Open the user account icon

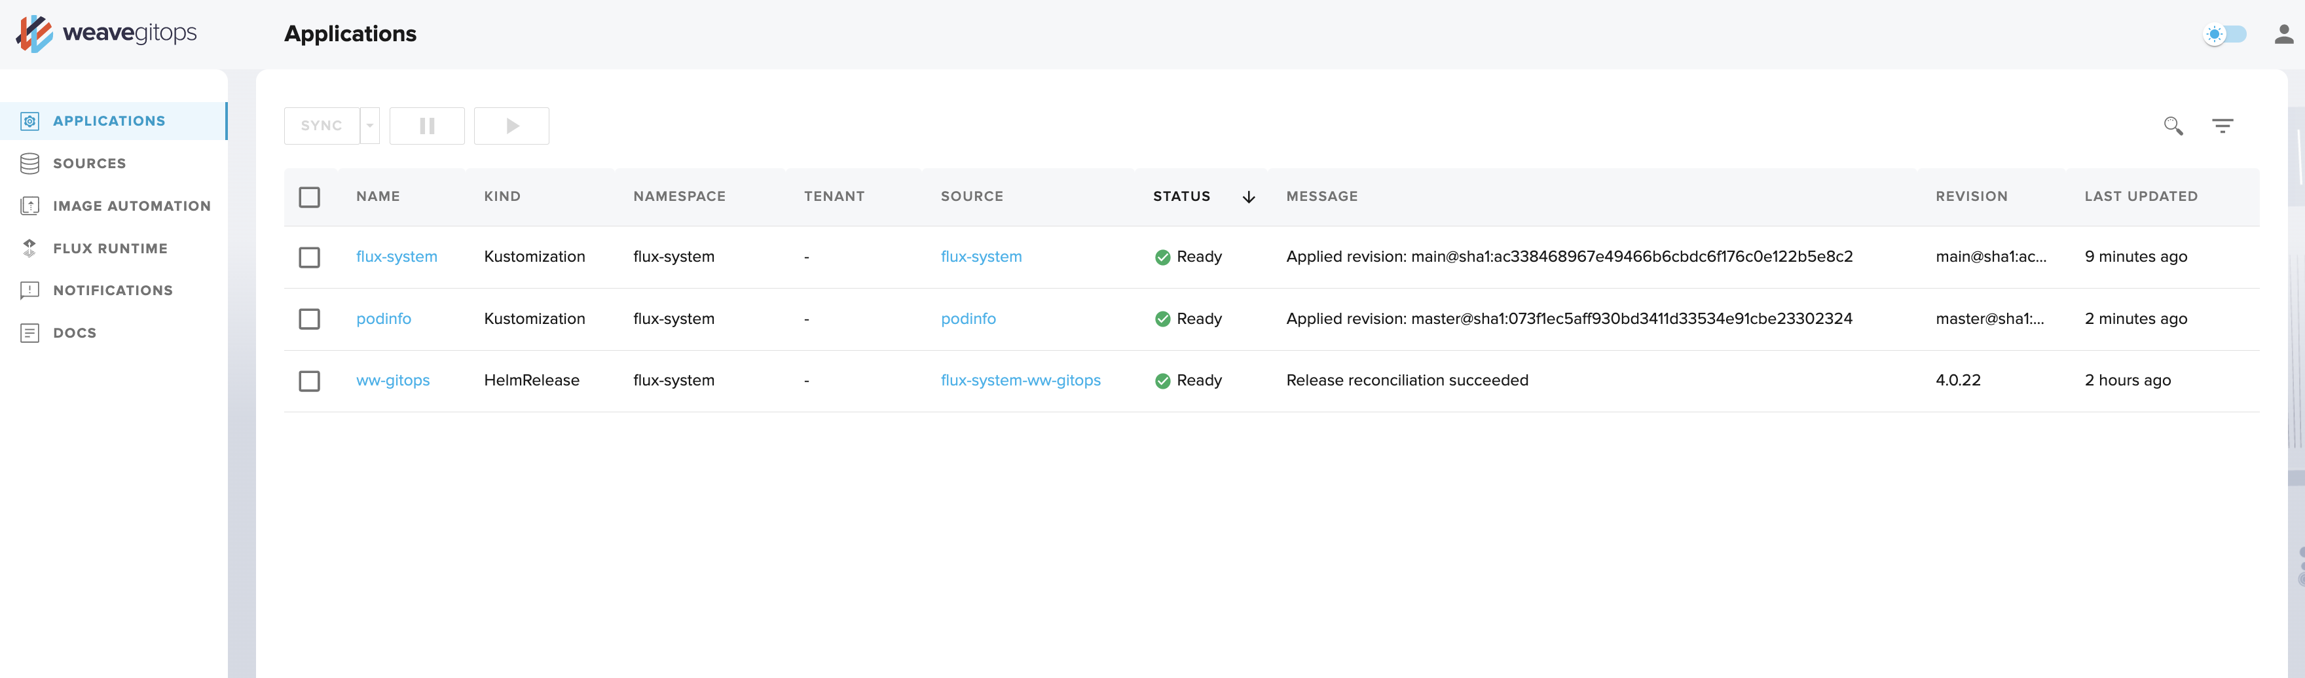[2283, 34]
